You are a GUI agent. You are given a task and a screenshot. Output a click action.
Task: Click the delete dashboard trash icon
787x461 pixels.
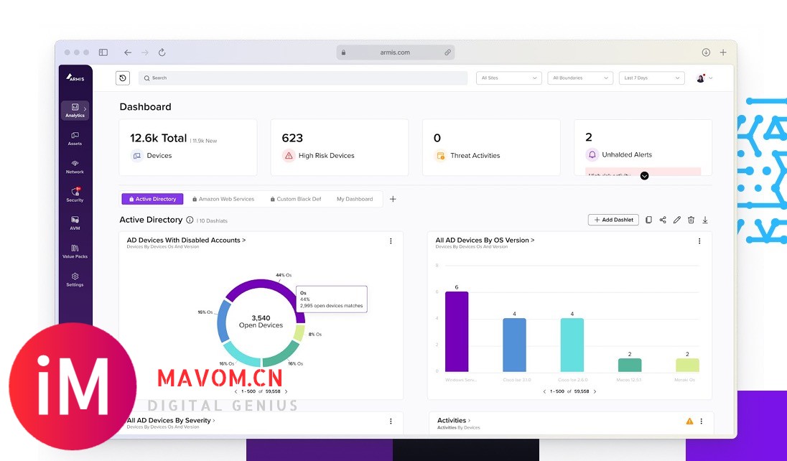point(691,220)
